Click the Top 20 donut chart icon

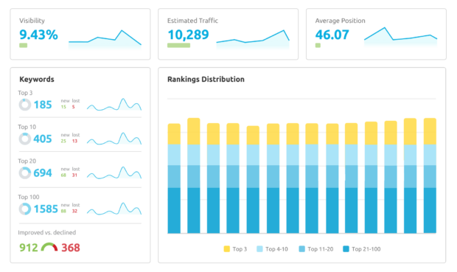(x=25, y=173)
